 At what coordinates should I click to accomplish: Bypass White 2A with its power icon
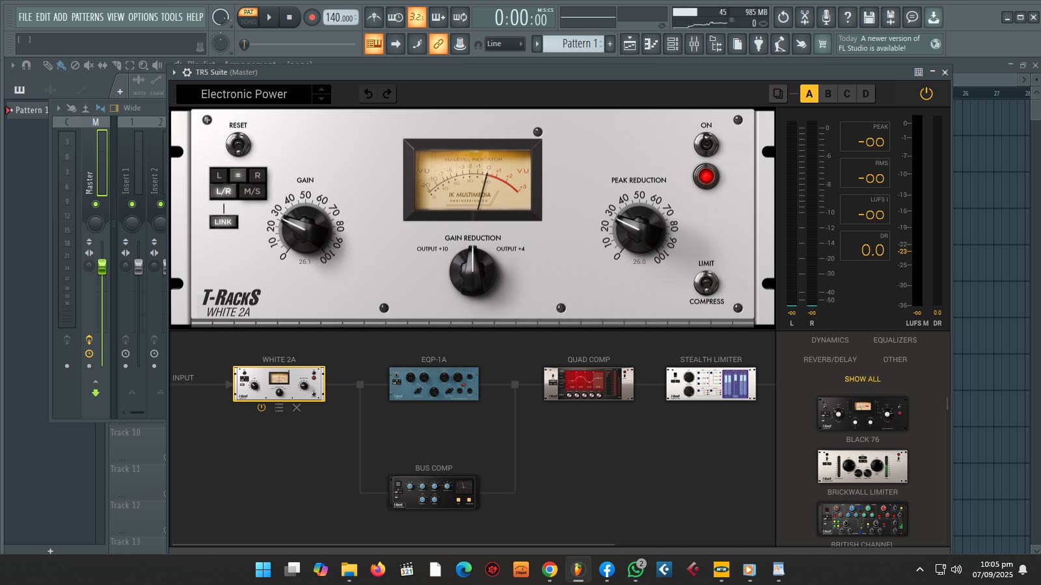pos(261,408)
